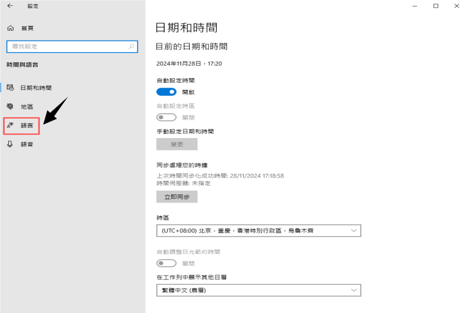
Task: Turn off the 自動設定時間 toggle
Action: coord(166,92)
